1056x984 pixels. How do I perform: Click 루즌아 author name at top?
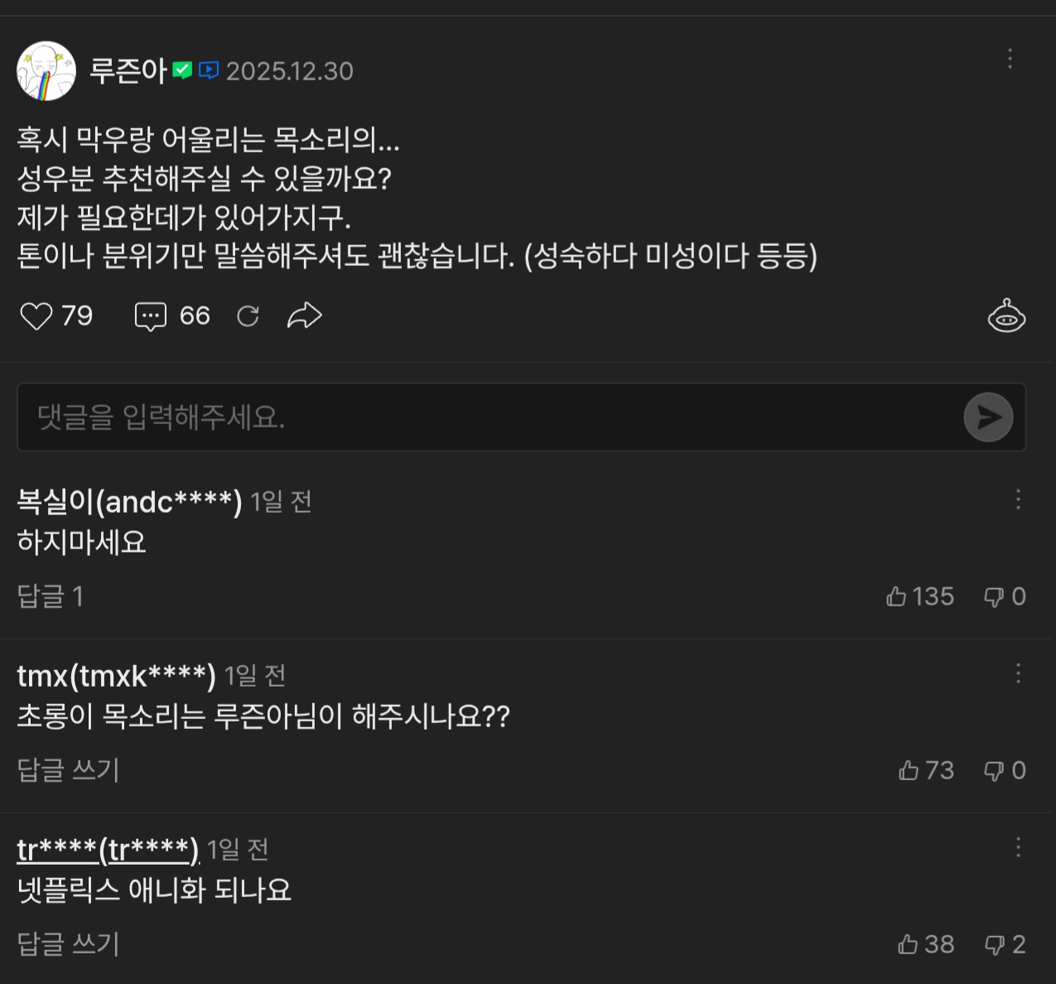tap(128, 71)
